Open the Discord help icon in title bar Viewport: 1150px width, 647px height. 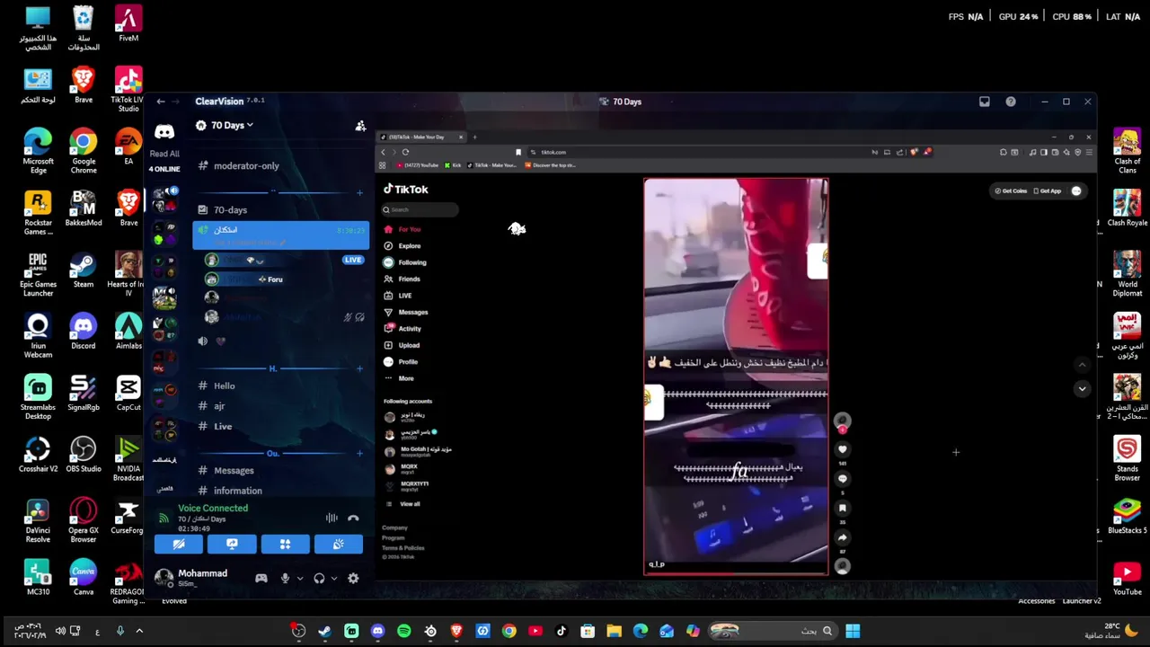click(x=1011, y=102)
